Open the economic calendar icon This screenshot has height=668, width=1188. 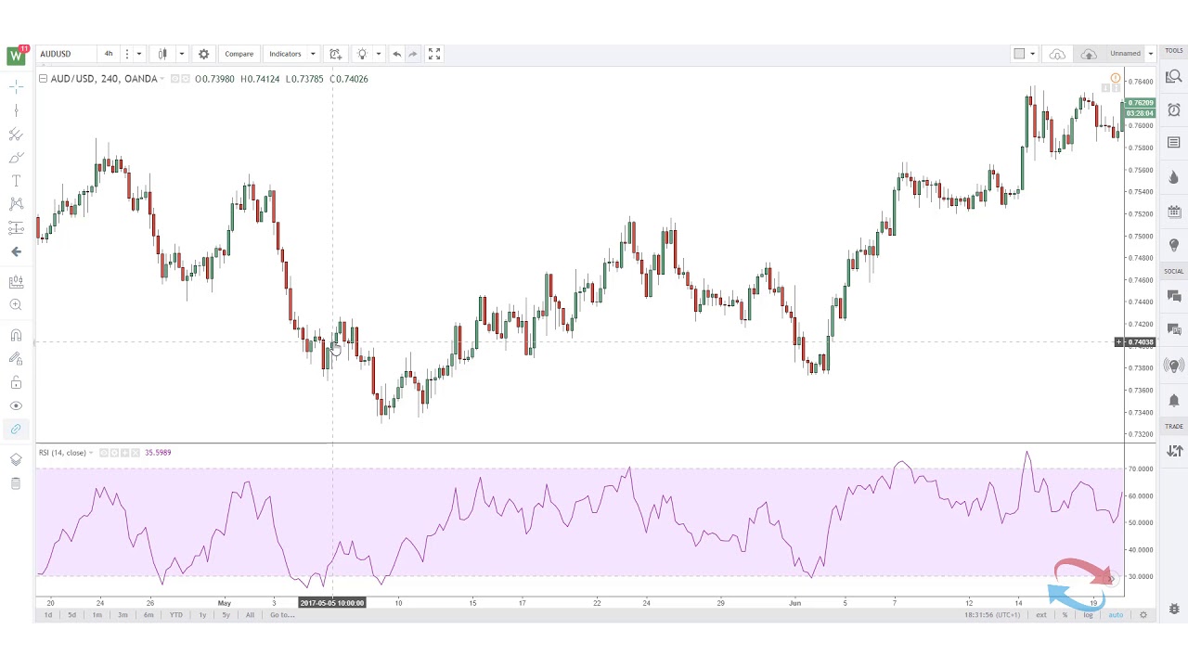pos(1174,211)
